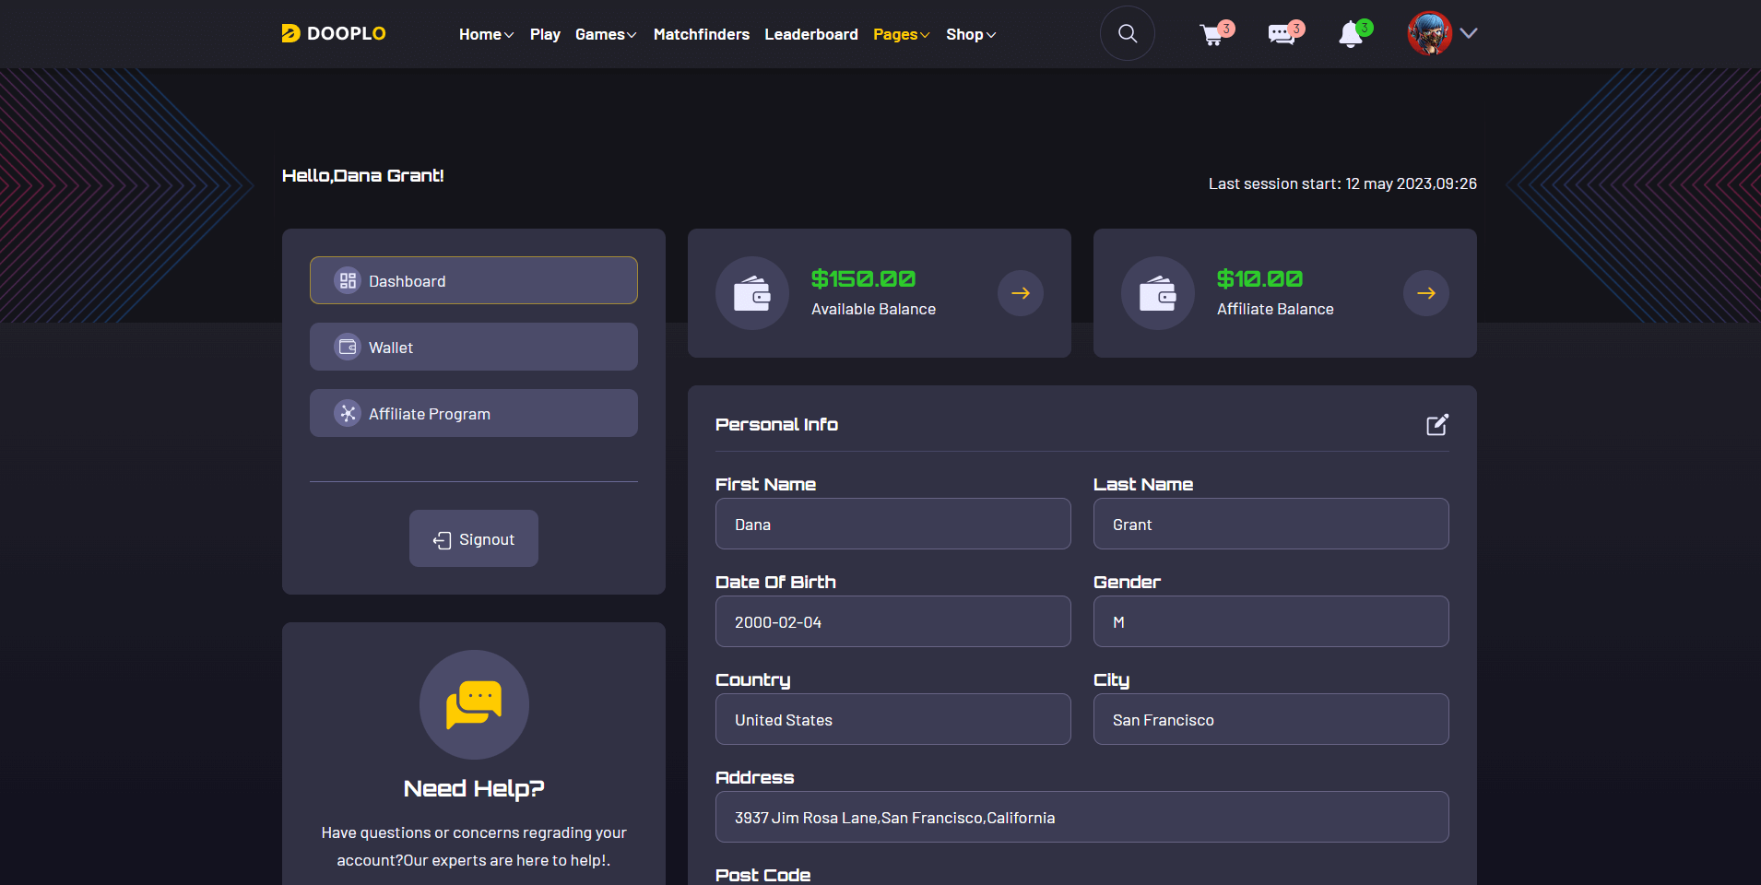Click the Need Help chat icon
The image size is (1761, 885).
(x=474, y=704)
